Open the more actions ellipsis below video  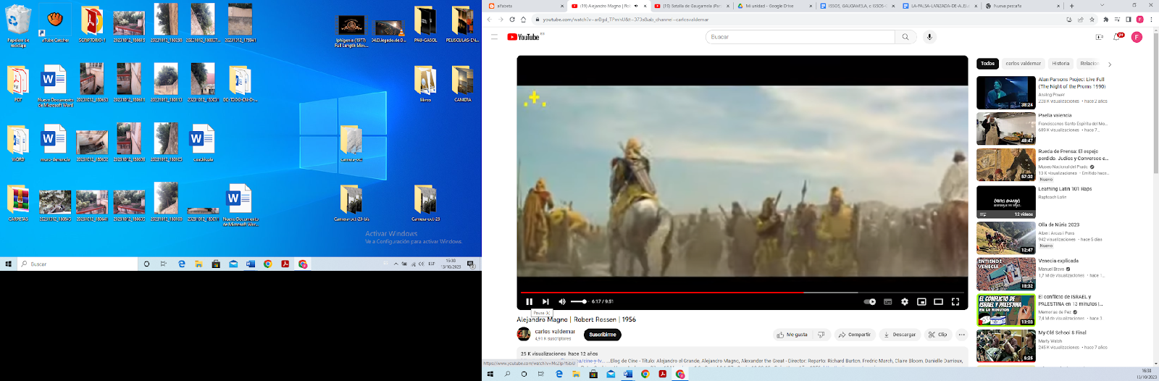pyautogui.click(x=962, y=335)
